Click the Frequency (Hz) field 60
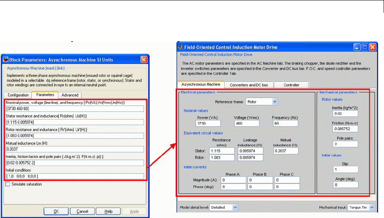The image size is (384, 218). (286, 123)
